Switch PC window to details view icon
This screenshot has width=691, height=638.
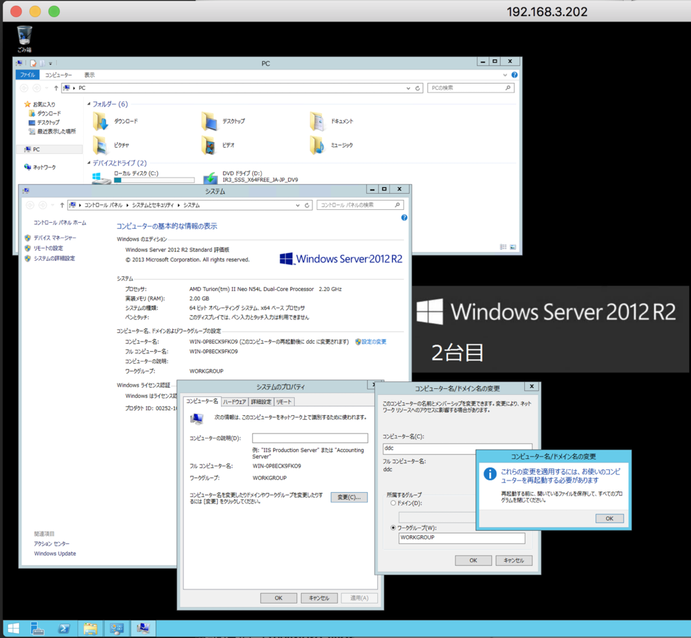point(503,247)
